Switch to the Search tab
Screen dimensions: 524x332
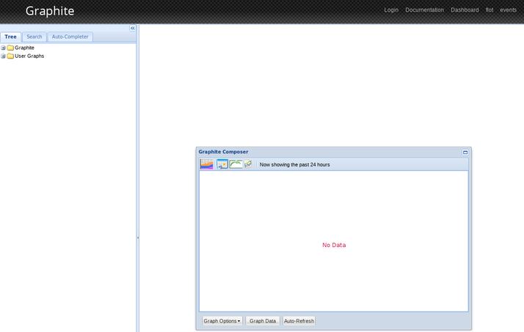pyautogui.click(x=34, y=37)
